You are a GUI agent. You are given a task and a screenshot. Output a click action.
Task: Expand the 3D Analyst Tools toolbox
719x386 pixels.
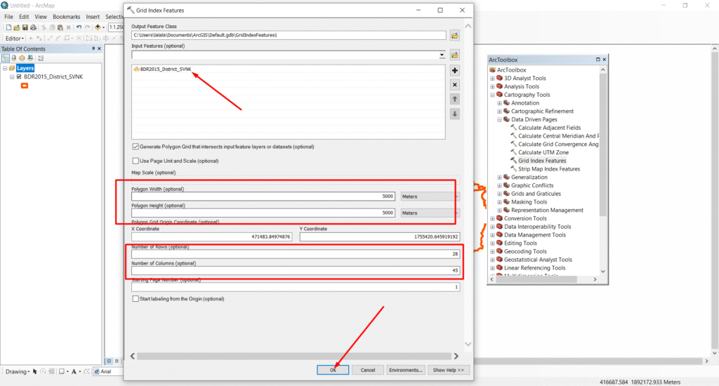[492, 79]
